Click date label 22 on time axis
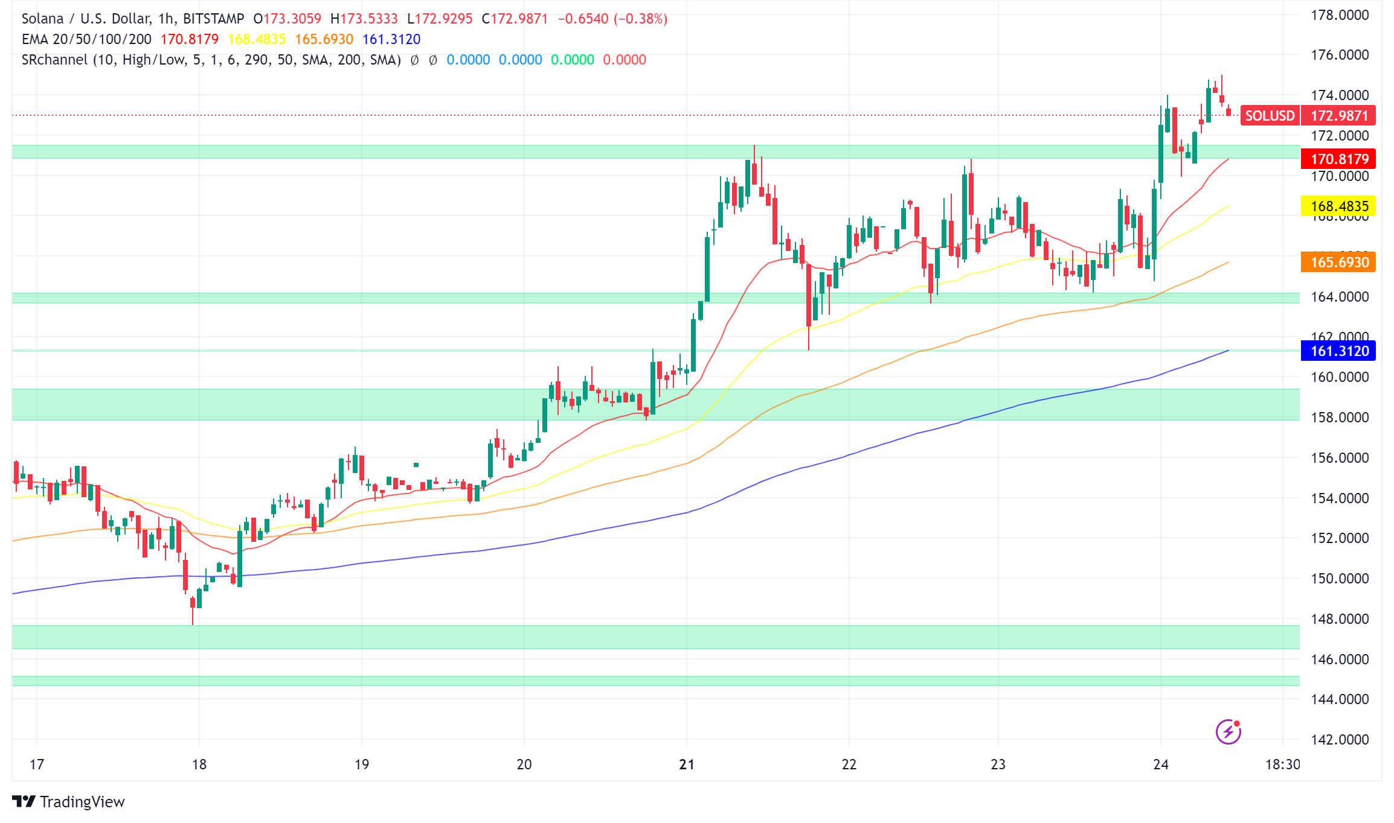The image size is (1394, 823). coord(849,764)
